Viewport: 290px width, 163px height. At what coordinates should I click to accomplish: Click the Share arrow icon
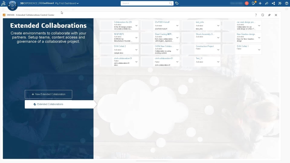267,3
